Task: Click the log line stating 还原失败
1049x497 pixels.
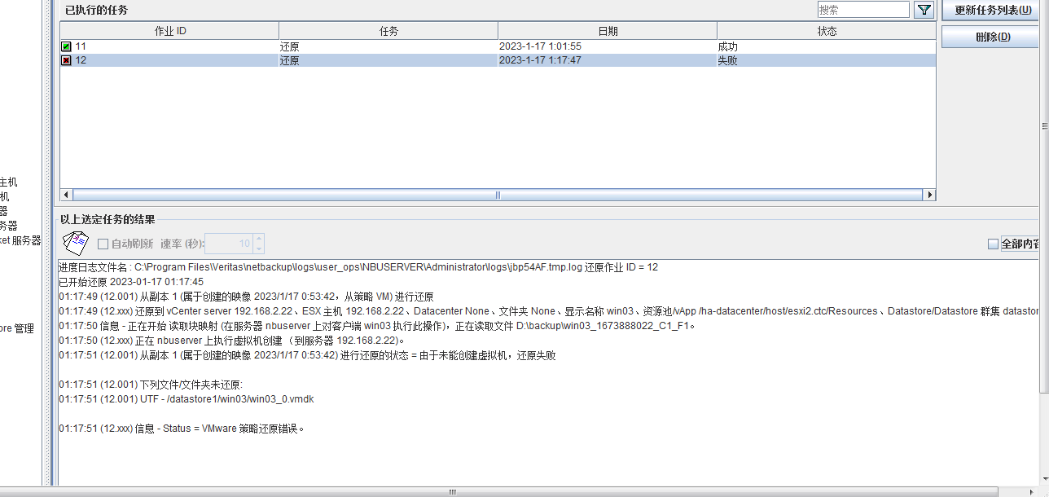Action: tap(307, 355)
